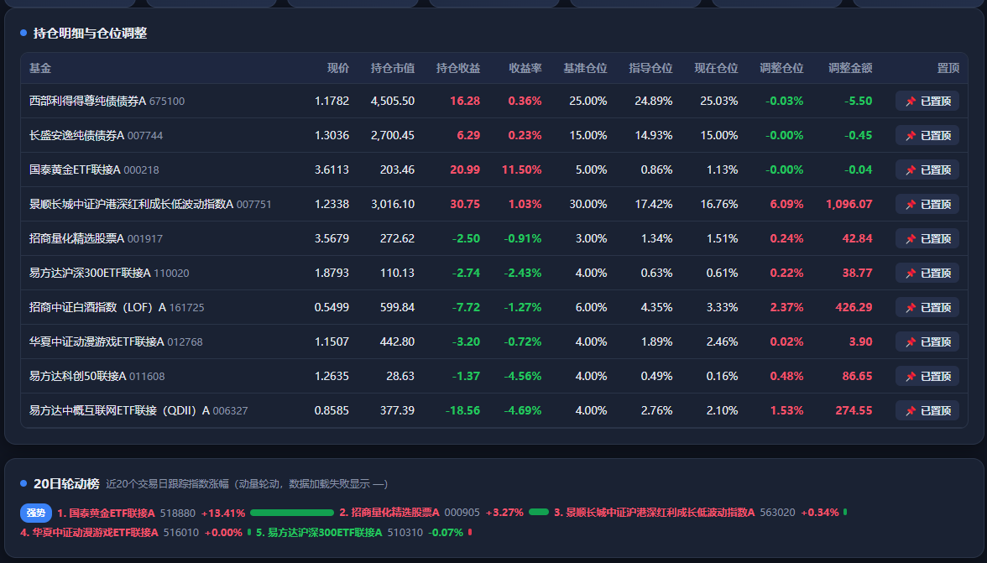This screenshot has height=563, width=987.
Task: Select fund name 国泰黄金ETF联接A 000218
Action: pyautogui.click(x=94, y=169)
